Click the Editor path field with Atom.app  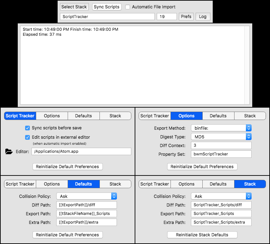[81, 151]
